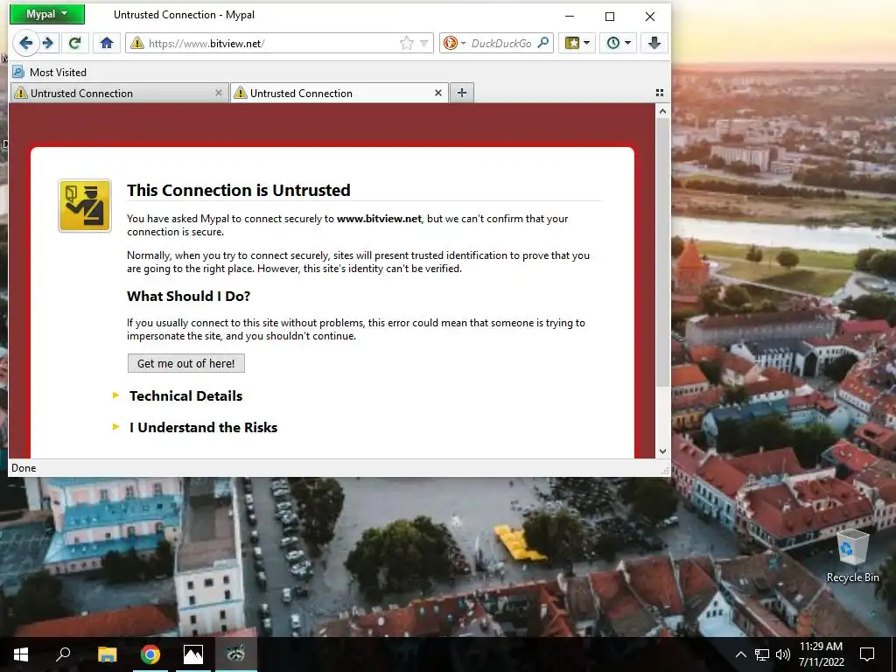Minimize the Mypal window
This screenshot has width=896, height=672.
click(x=570, y=16)
